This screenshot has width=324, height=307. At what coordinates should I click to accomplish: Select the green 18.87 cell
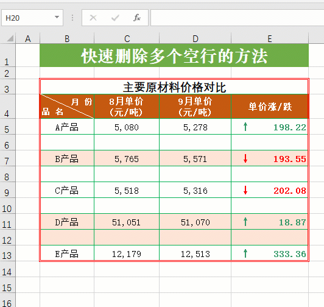point(270,222)
